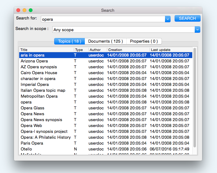Select the Topics (18) tab
The height and width of the screenshot is (173, 217).
[69, 41]
